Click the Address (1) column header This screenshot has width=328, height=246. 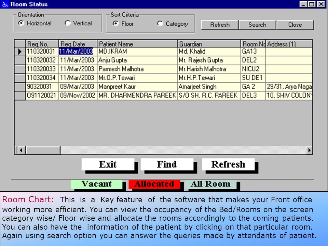(x=289, y=44)
